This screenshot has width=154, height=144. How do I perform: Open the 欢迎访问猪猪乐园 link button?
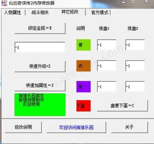tap(76, 127)
